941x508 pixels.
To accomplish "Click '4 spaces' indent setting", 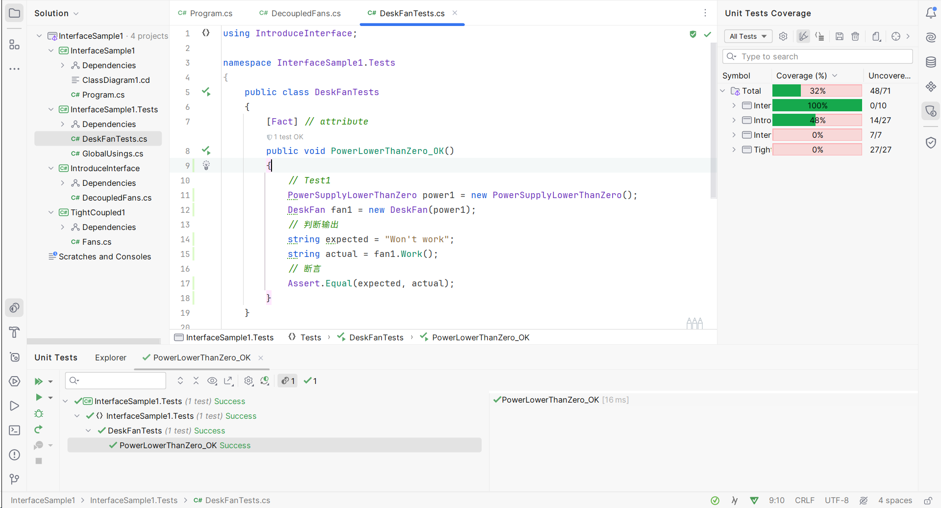I will (895, 500).
